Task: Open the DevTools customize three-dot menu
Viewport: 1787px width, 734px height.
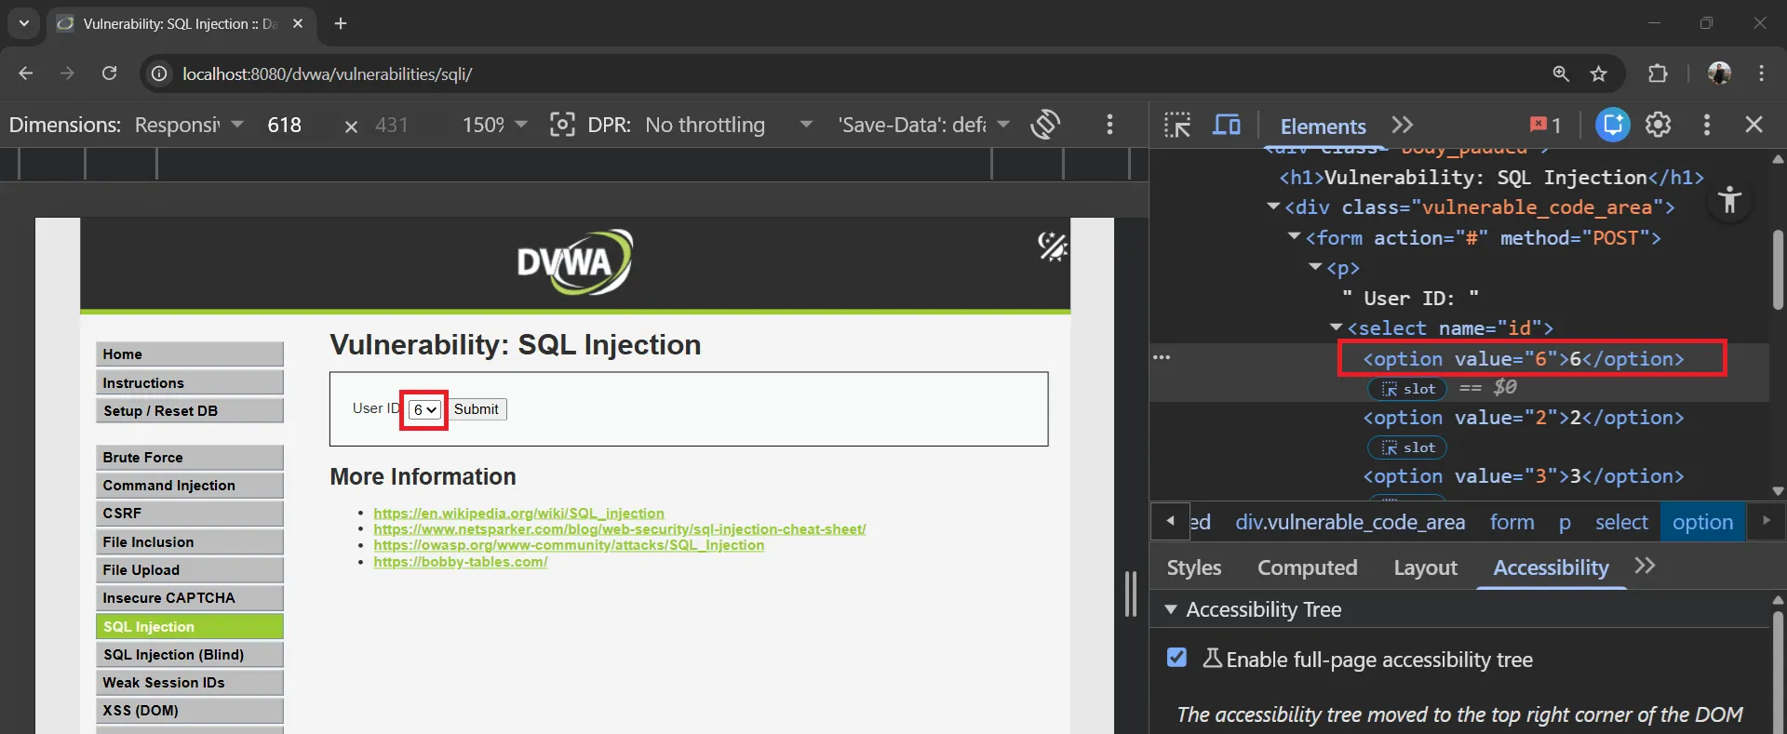Action: point(1707,125)
